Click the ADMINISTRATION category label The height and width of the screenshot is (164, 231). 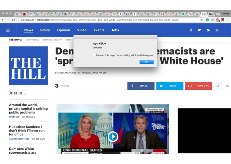[19, 139]
